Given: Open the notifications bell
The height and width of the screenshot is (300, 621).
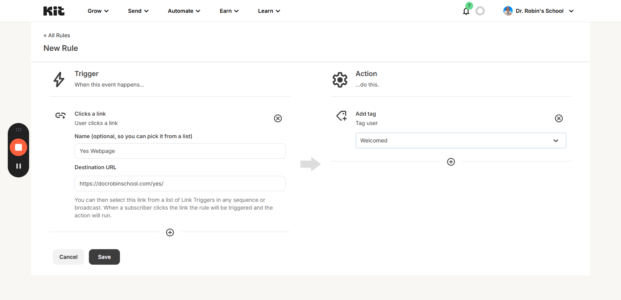Looking at the screenshot, I should click(466, 11).
